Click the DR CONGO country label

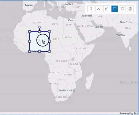[x=61, y=61]
